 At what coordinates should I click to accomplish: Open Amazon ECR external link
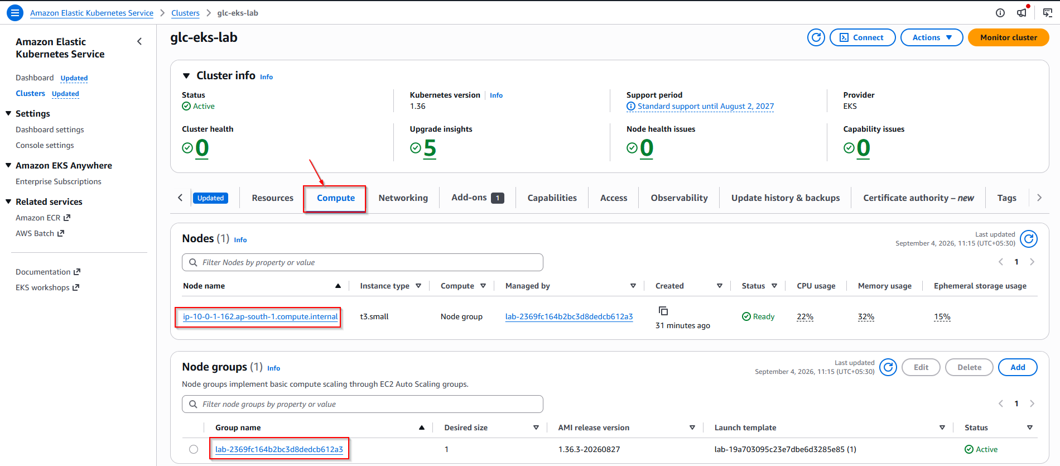click(43, 218)
